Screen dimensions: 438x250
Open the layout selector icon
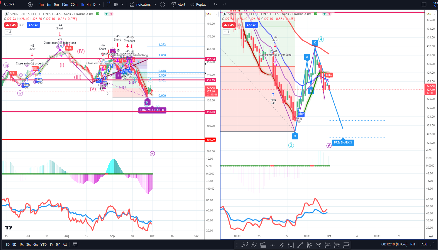tap(424, 4)
